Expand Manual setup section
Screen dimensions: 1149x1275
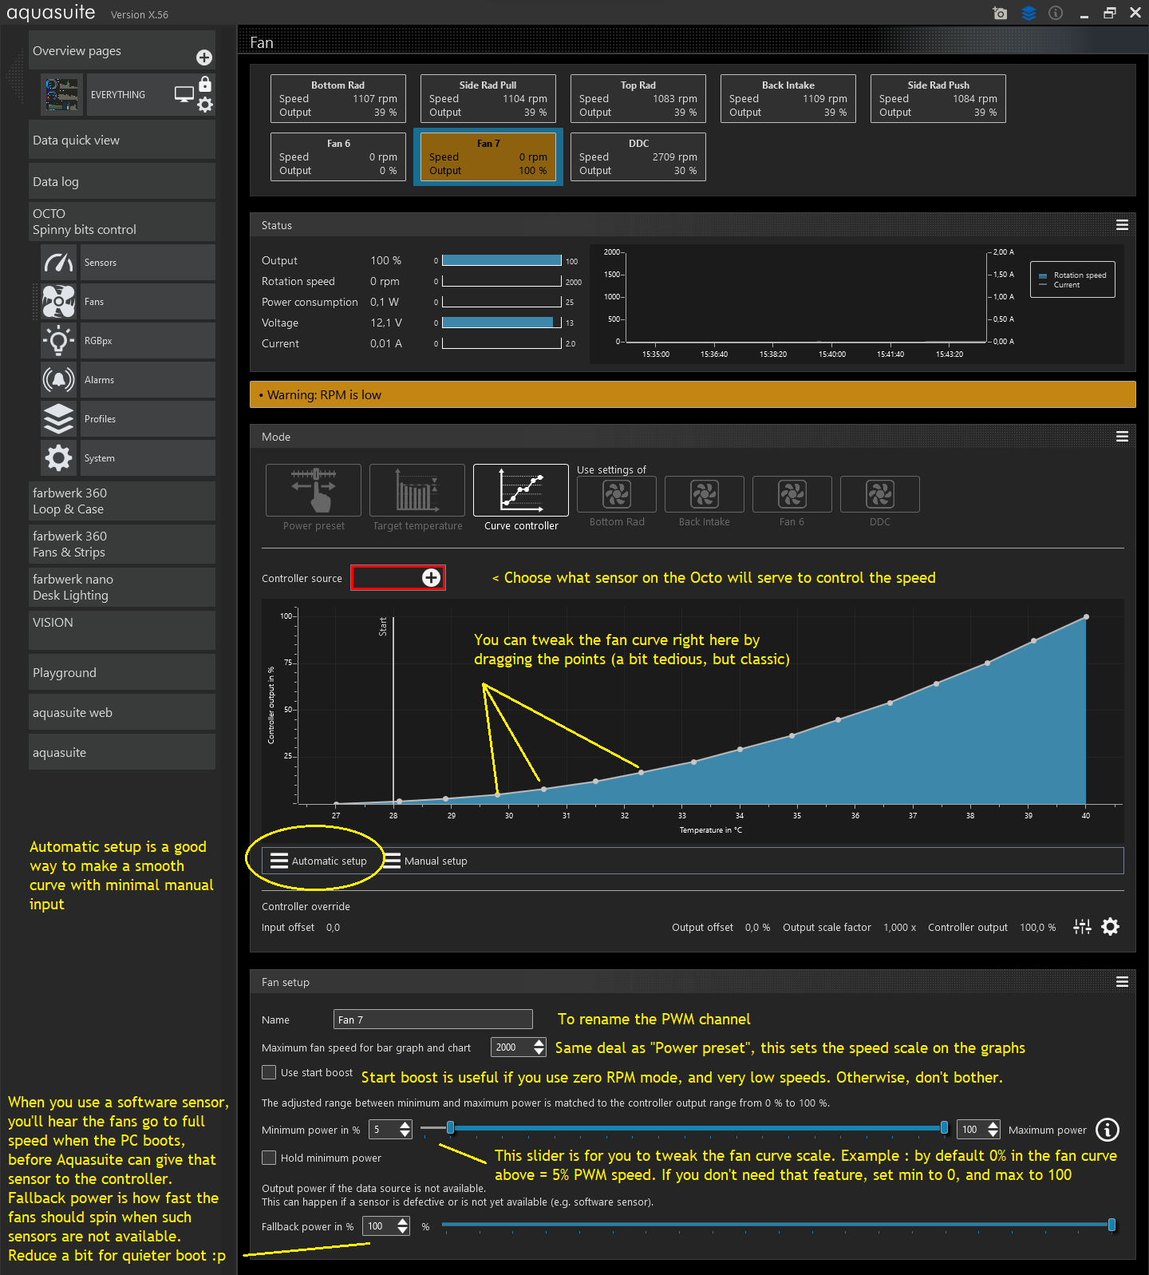pos(425,861)
